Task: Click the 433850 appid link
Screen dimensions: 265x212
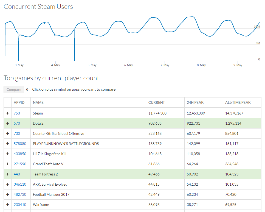Action: [x=20, y=154]
